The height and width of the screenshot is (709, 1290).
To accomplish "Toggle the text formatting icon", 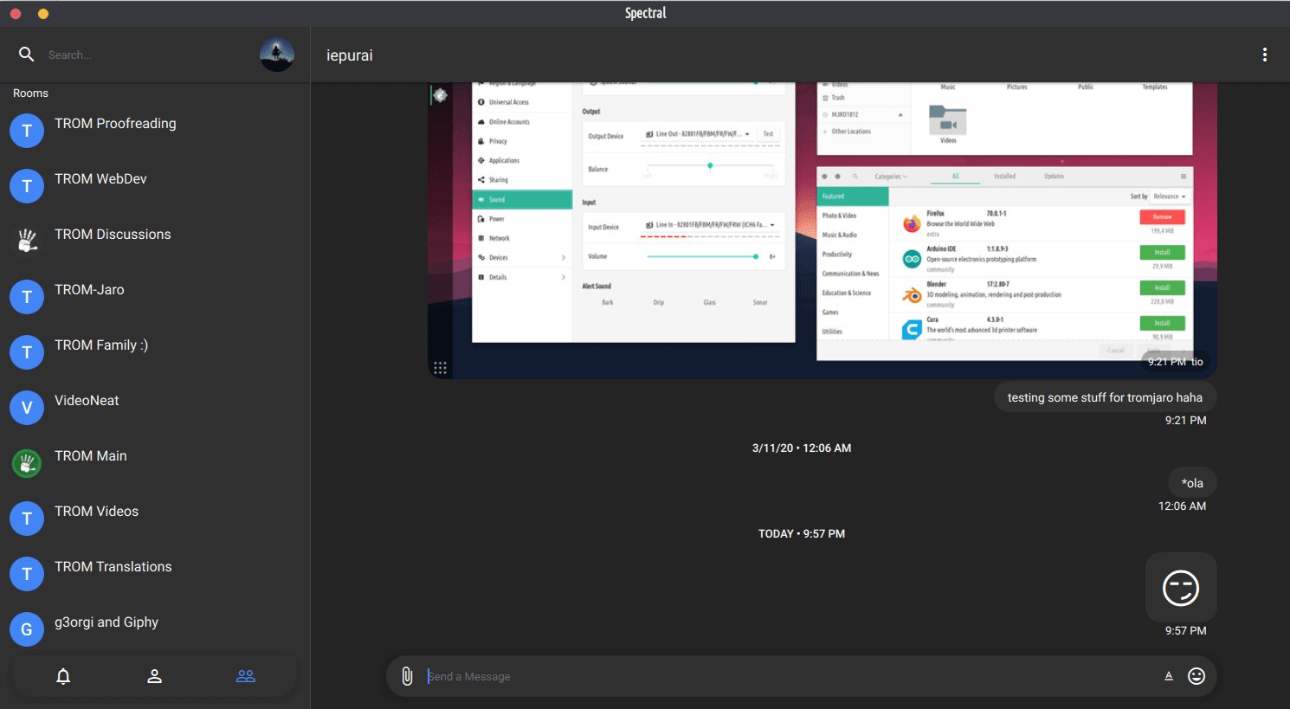I will 1169,676.
